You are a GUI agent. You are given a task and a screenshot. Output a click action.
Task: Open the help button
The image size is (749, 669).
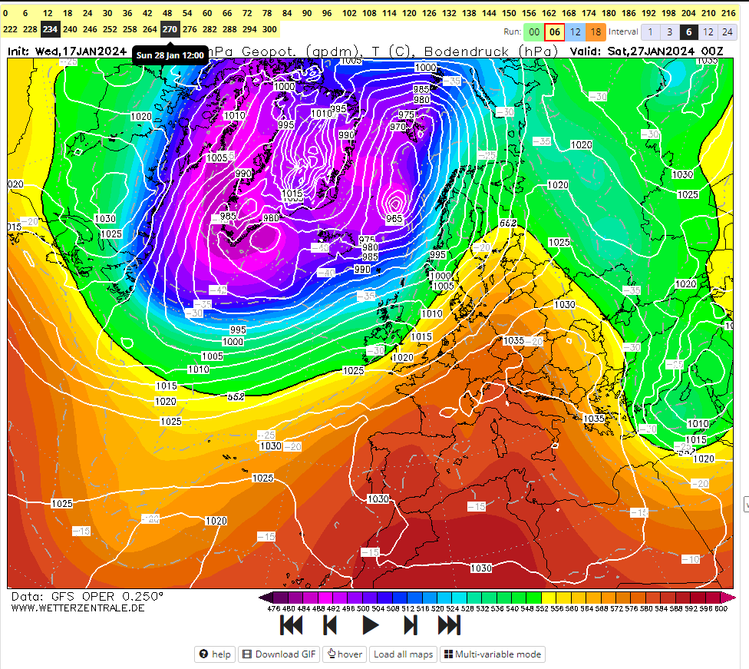(215, 654)
